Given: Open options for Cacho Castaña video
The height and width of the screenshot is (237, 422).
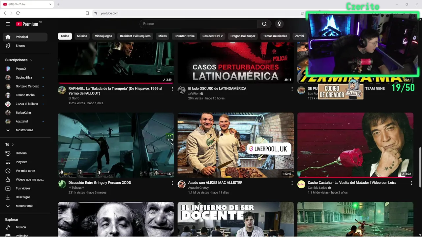Looking at the screenshot, I should coord(411,183).
